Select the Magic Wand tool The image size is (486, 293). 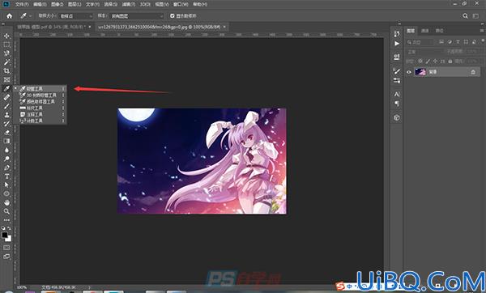pos(6,62)
